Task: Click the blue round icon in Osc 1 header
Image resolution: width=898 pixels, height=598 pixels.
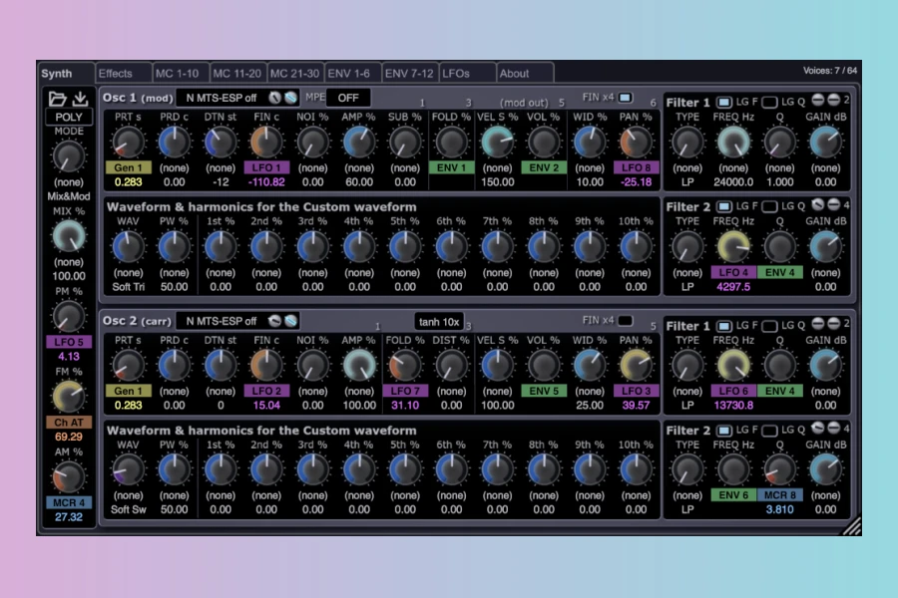Action: [x=290, y=98]
